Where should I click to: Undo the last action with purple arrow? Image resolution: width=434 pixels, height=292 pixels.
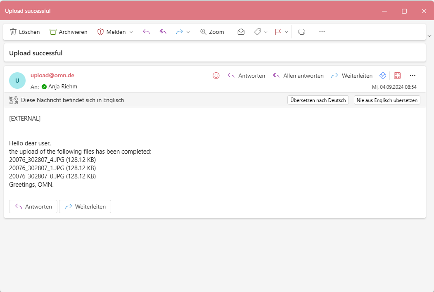click(x=146, y=31)
